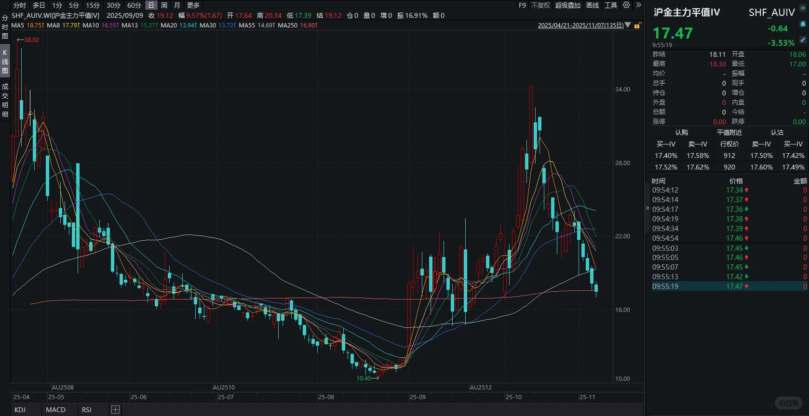Select the 认购 call options header

(x=681, y=132)
